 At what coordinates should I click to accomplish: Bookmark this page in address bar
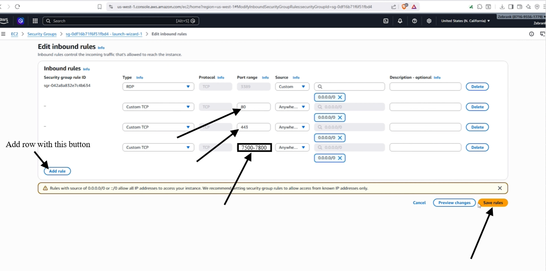tap(100, 7)
